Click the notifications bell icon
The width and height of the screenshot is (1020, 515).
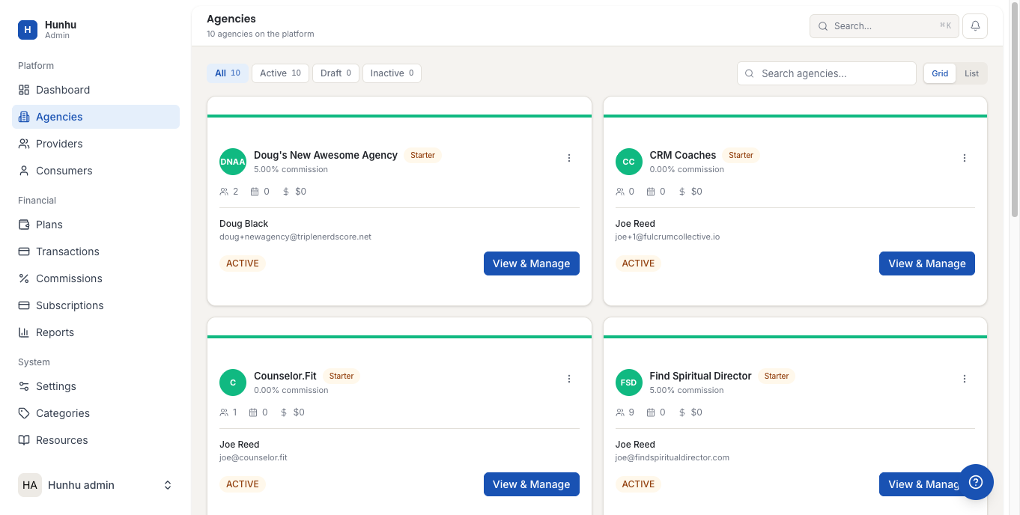click(x=975, y=25)
